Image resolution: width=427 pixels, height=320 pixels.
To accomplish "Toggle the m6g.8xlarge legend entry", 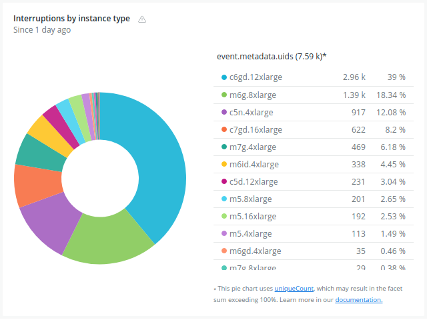I will pos(252,95).
